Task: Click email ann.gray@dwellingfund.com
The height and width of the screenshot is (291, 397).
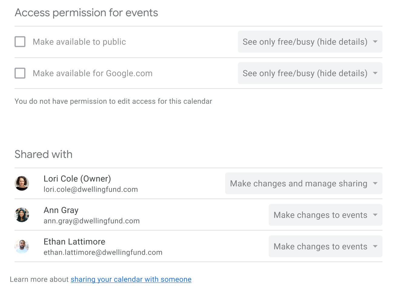Action: point(91,221)
